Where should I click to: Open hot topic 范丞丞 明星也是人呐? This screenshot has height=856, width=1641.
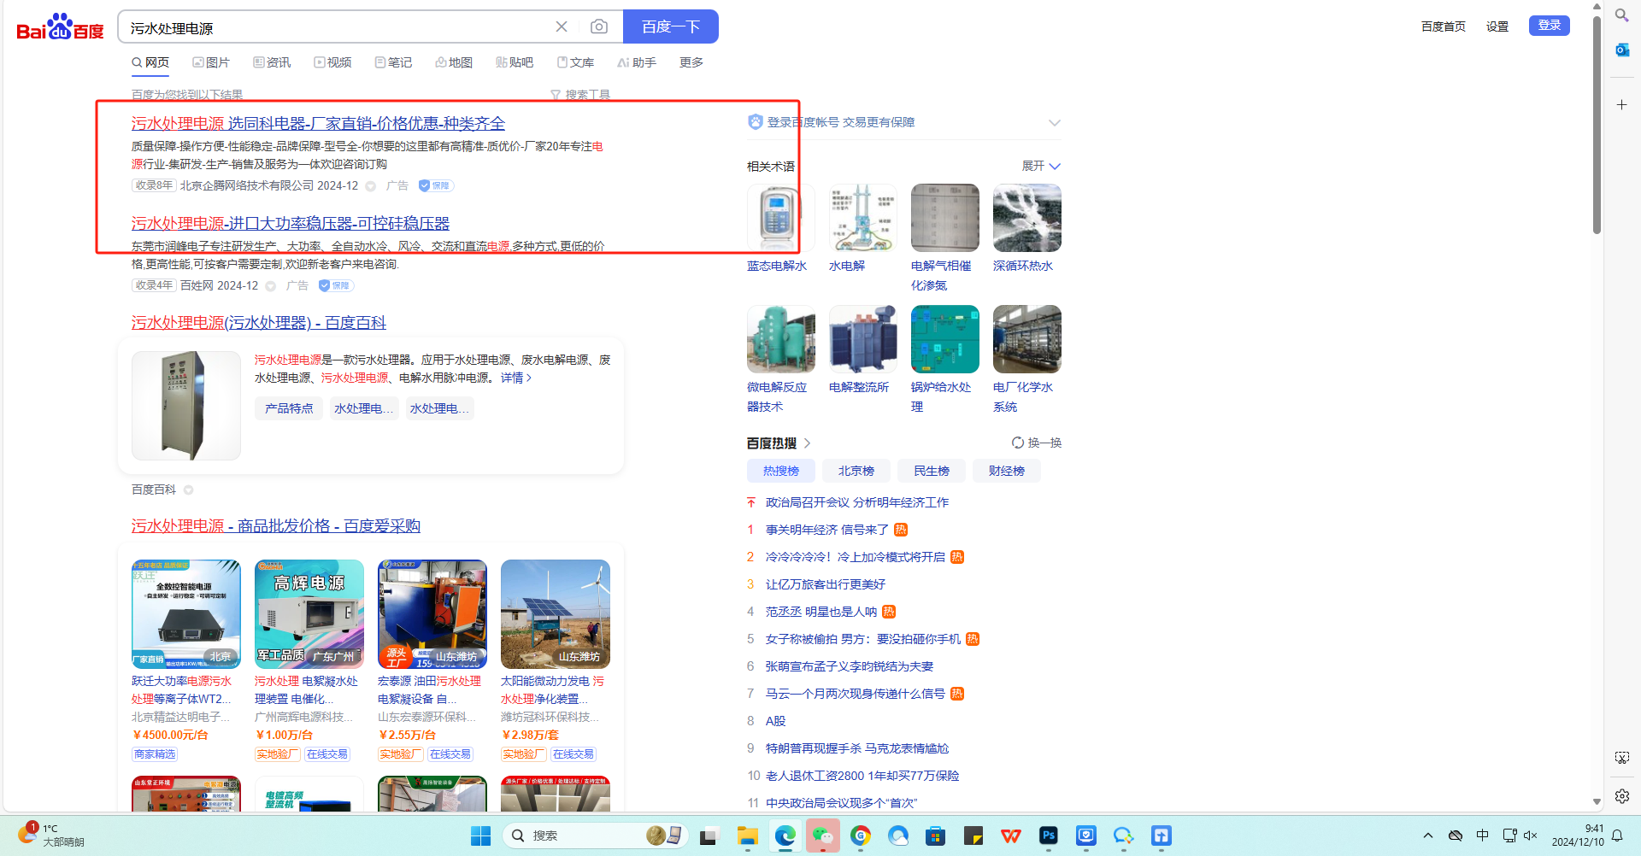pyautogui.click(x=821, y=612)
